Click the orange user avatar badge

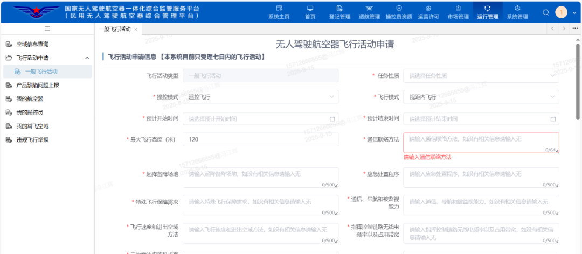[x=561, y=12]
